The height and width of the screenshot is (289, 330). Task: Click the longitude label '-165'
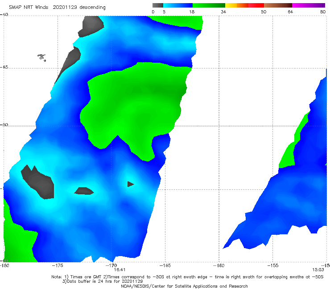click(x=165, y=265)
